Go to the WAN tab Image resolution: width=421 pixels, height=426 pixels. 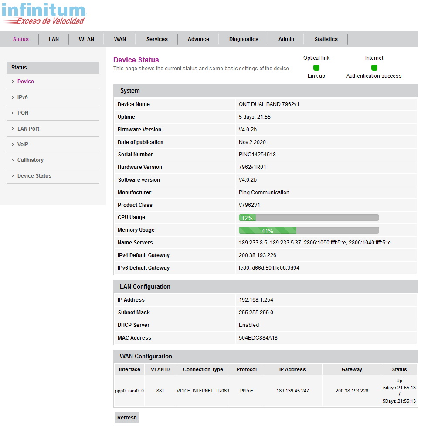120,39
